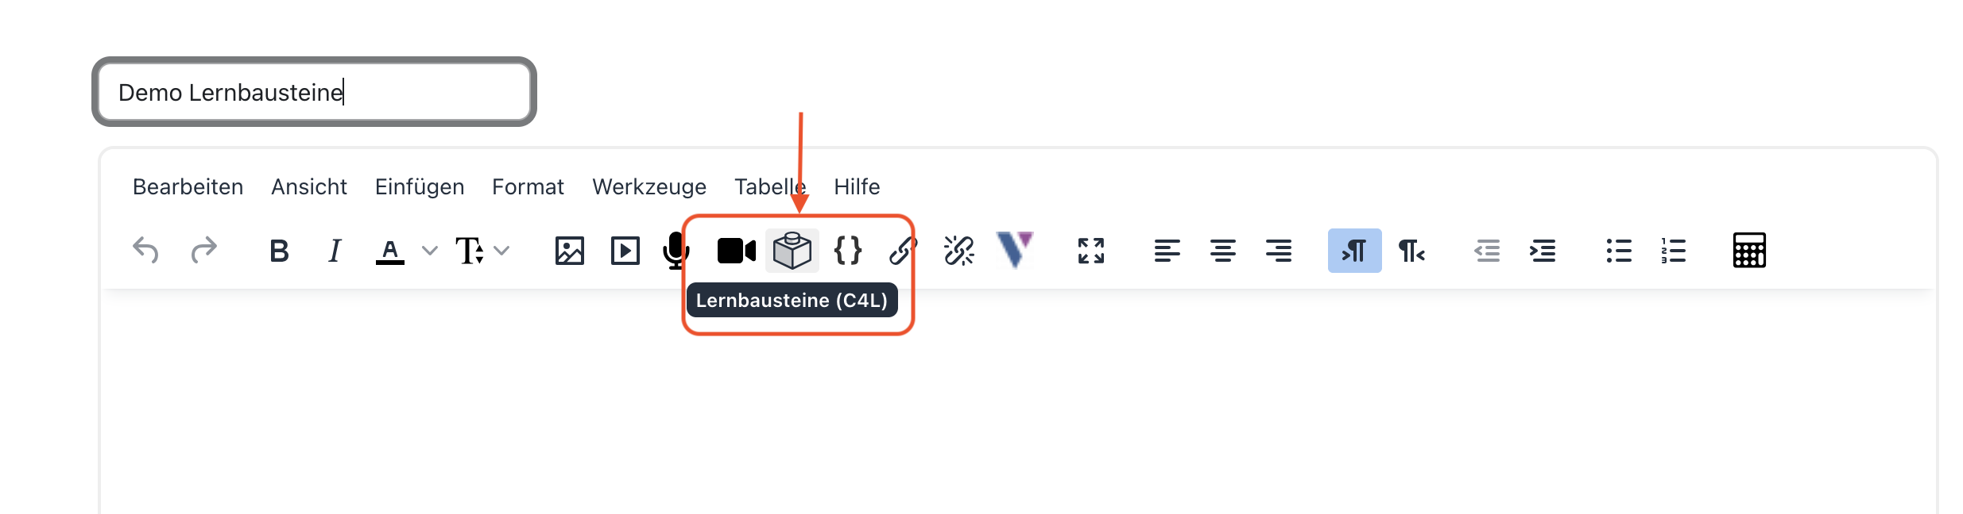This screenshot has height=514, width=1963.
Task: Record video using the camera icon
Action: 736,251
